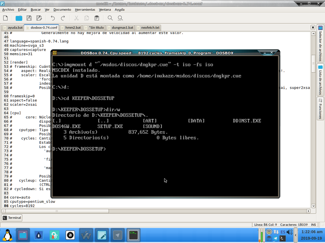The width and height of the screenshot is (325, 243).
Task: Open the Ayuda menu
Action: point(120,9)
